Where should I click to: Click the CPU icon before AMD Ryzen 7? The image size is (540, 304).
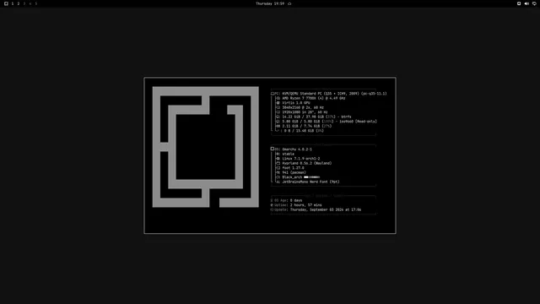pos(278,98)
